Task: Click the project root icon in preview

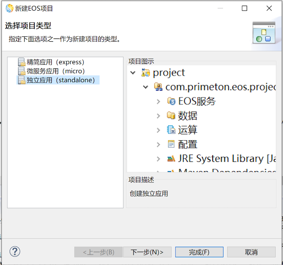Action: coord(146,73)
